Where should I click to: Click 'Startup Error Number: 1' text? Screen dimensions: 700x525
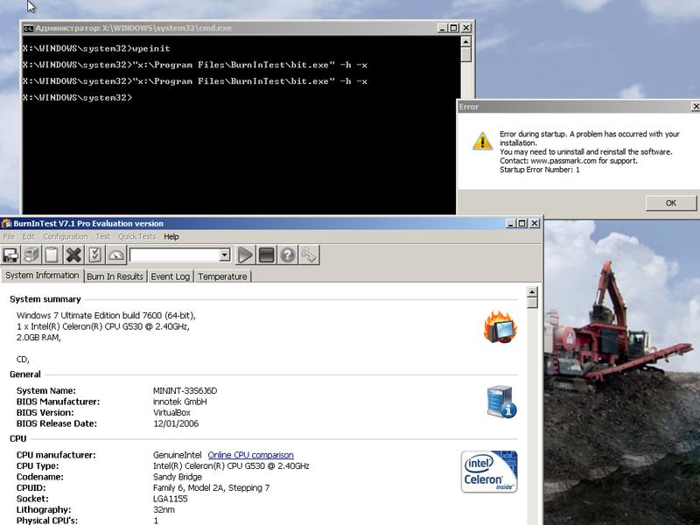coord(539,170)
